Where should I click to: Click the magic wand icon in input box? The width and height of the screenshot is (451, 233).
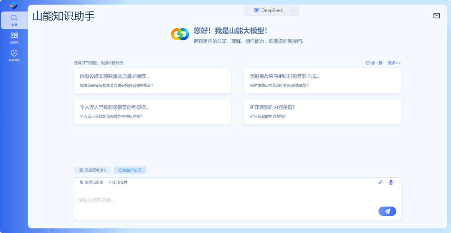[x=381, y=182]
